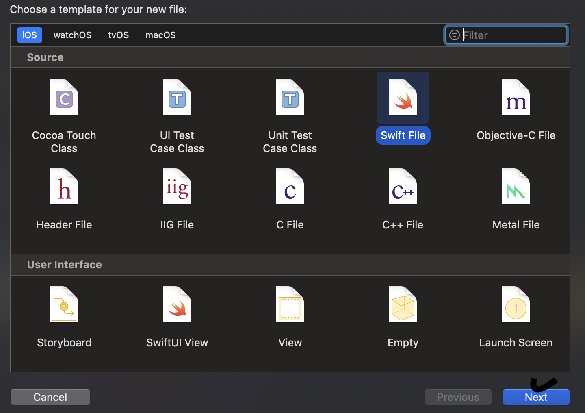Image resolution: width=585 pixels, height=413 pixels.
Task: Click the filter icon in the search field
Action: click(455, 35)
